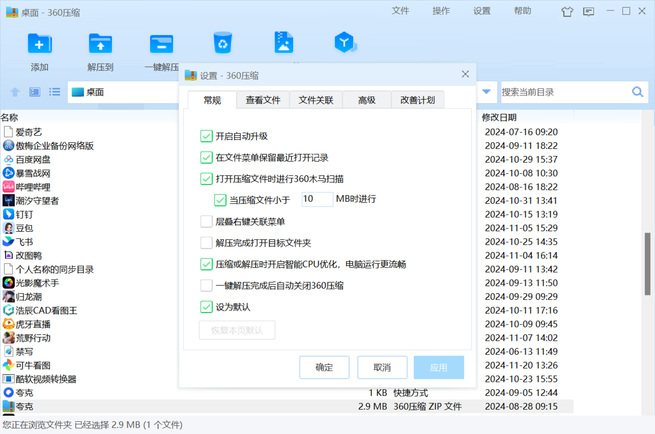Click the 快捷方式 type cell

pyautogui.click(x=410, y=393)
